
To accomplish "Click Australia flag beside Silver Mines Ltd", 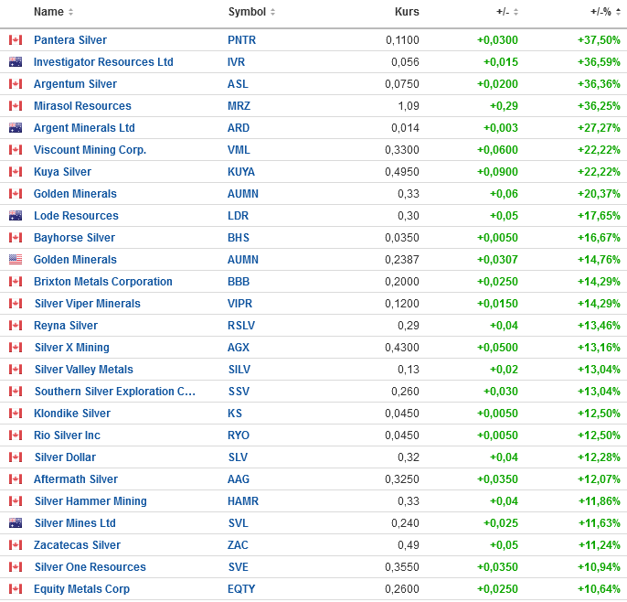I will 16,523.
